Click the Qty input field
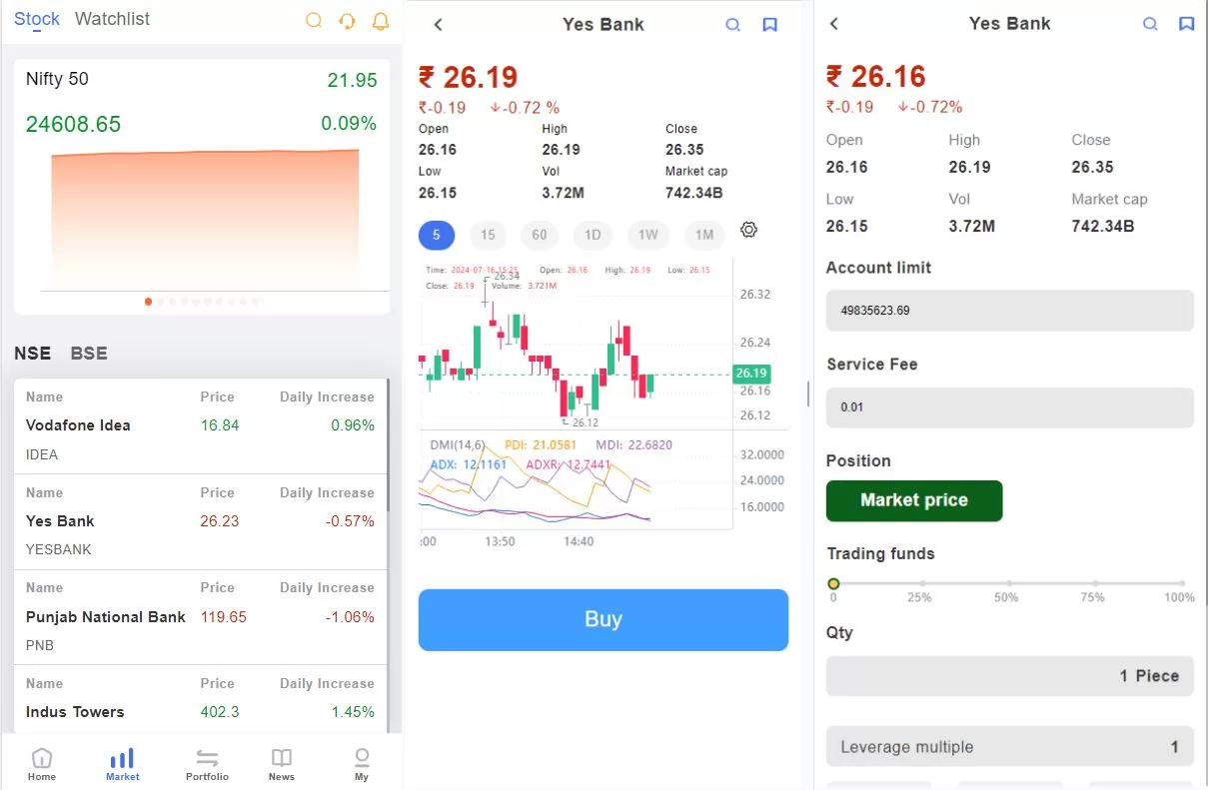This screenshot has width=1208, height=790. point(1010,676)
